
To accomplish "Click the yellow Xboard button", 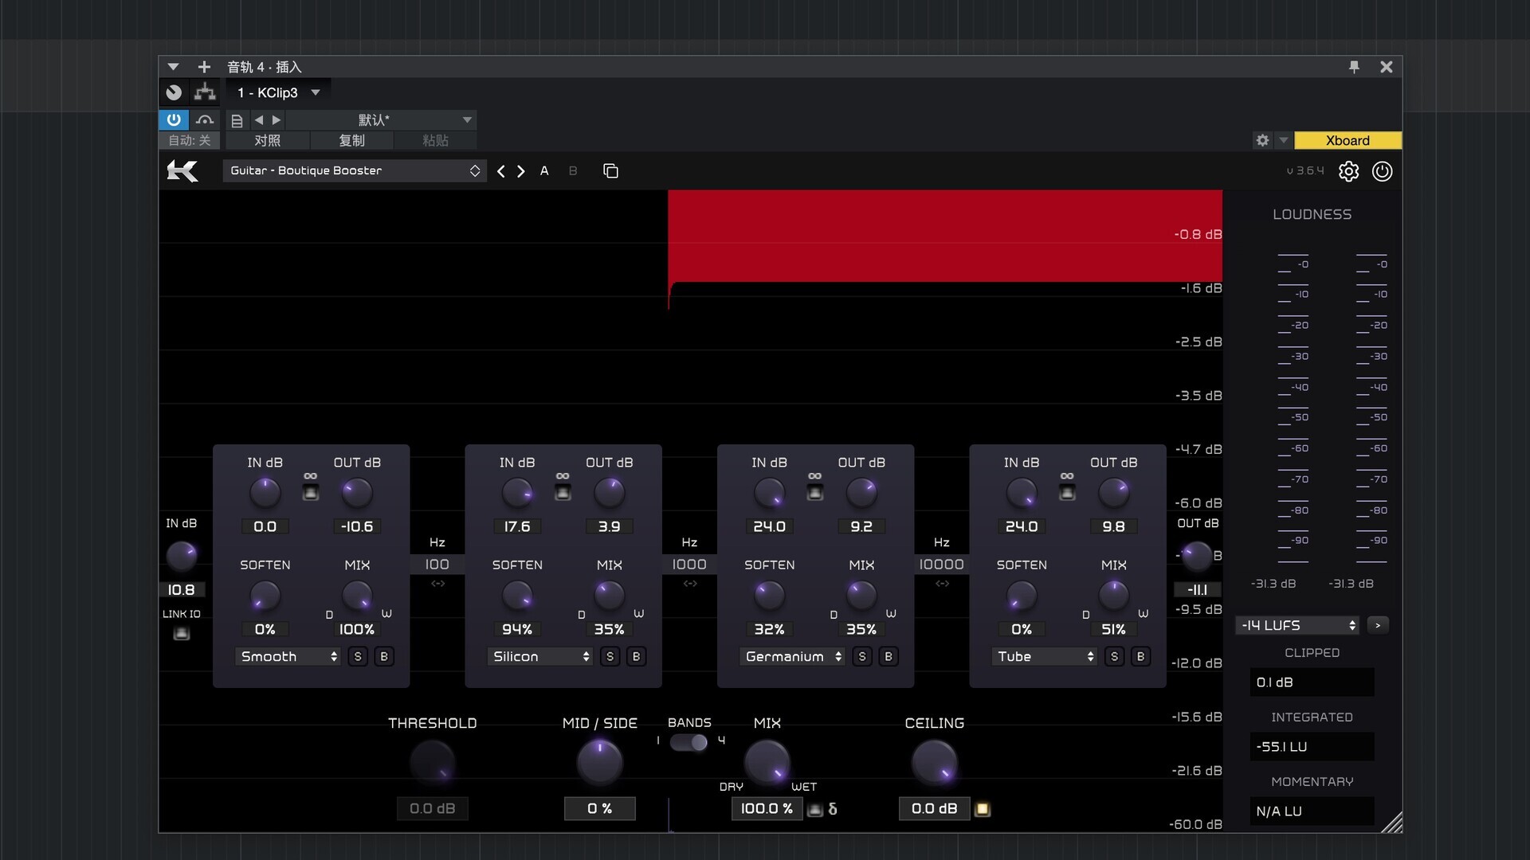I will (x=1348, y=140).
